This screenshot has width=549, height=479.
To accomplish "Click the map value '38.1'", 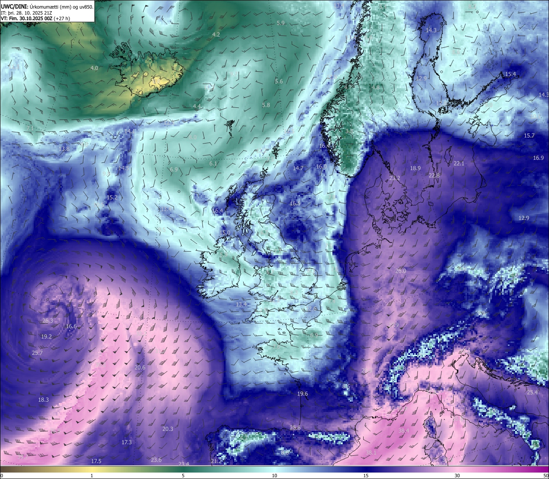I will click(371, 452).
